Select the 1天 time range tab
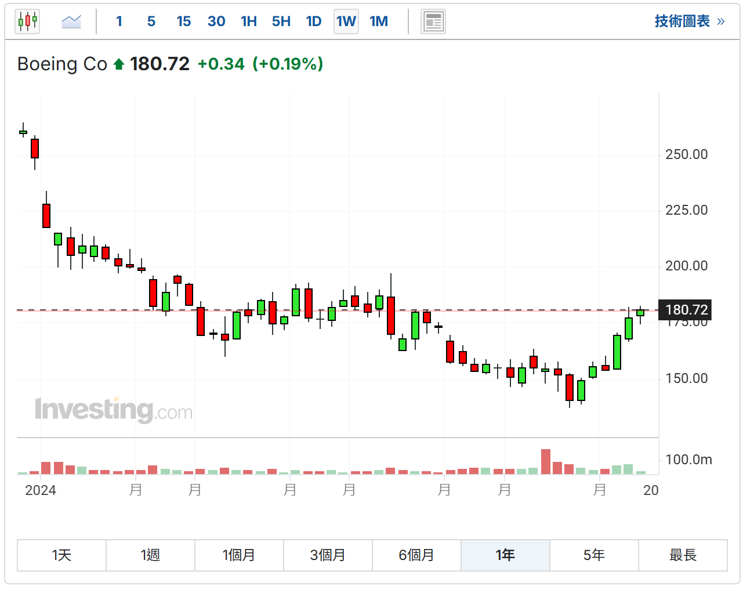The height and width of the screenshot is (589, 743). [x=61, y=555]
